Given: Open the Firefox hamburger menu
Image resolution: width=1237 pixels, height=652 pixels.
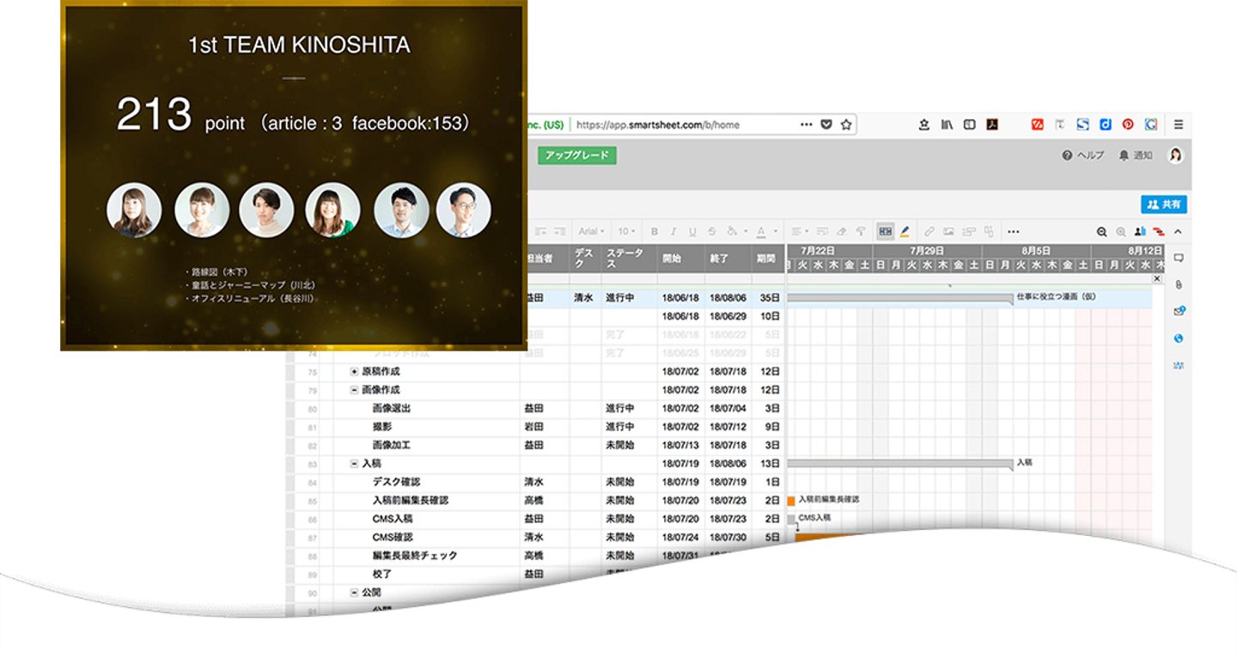Looking at the screenshot, I should click(1179, 125).
